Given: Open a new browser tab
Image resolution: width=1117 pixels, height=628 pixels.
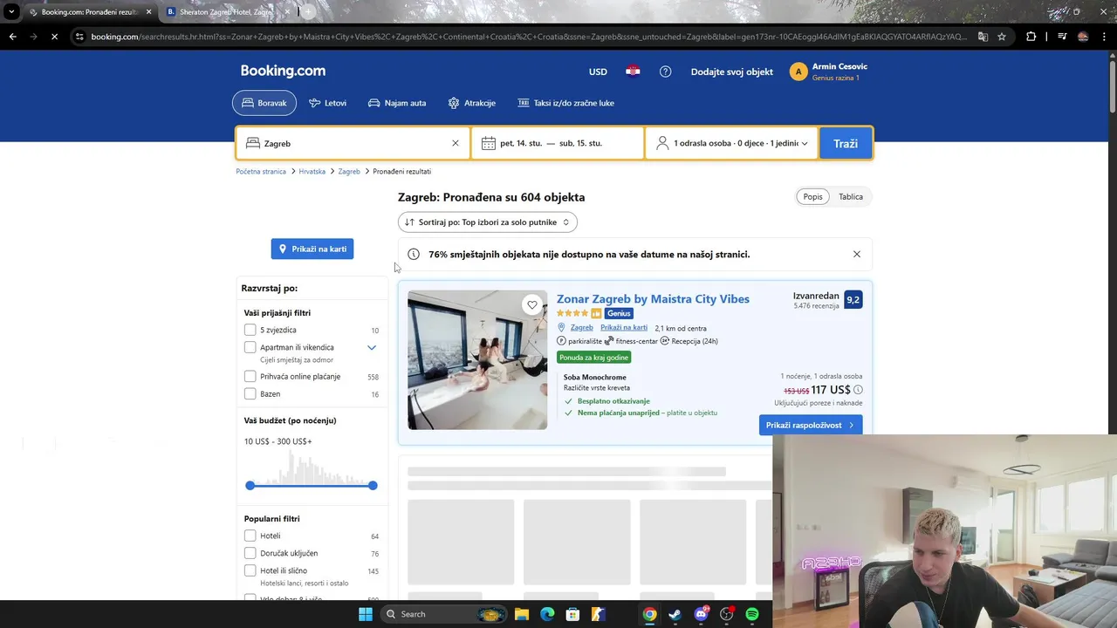Looking at the screenshot, I should (308, 12).
